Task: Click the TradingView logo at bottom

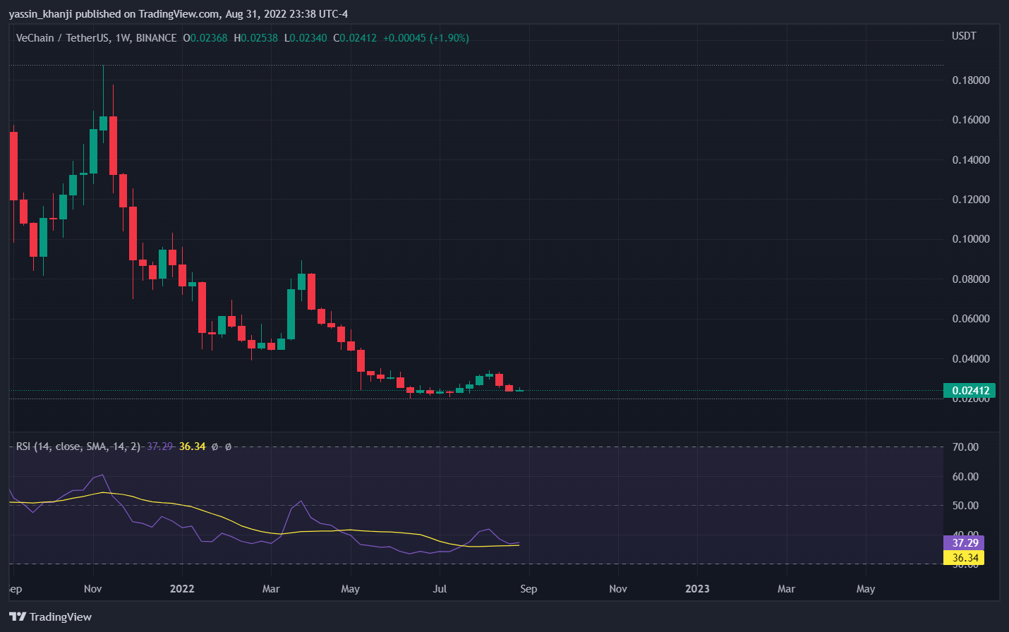Action: pyautogui.click(x=51, y=616)
